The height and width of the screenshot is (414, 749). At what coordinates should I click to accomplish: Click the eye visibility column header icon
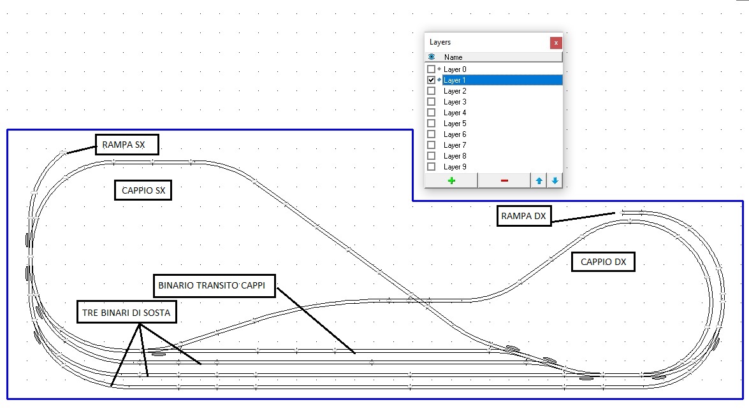(x=432, y=57)
